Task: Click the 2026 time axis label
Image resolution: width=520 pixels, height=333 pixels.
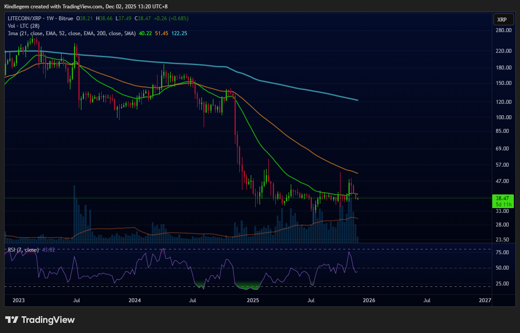Action: click(369, 300)
